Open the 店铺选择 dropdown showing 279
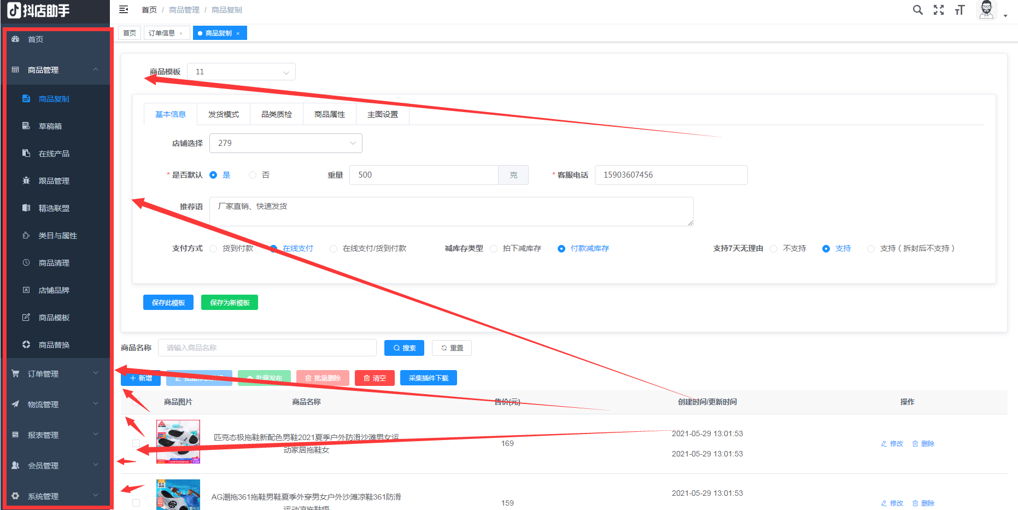1018x510 pixels. click(285, 143)
